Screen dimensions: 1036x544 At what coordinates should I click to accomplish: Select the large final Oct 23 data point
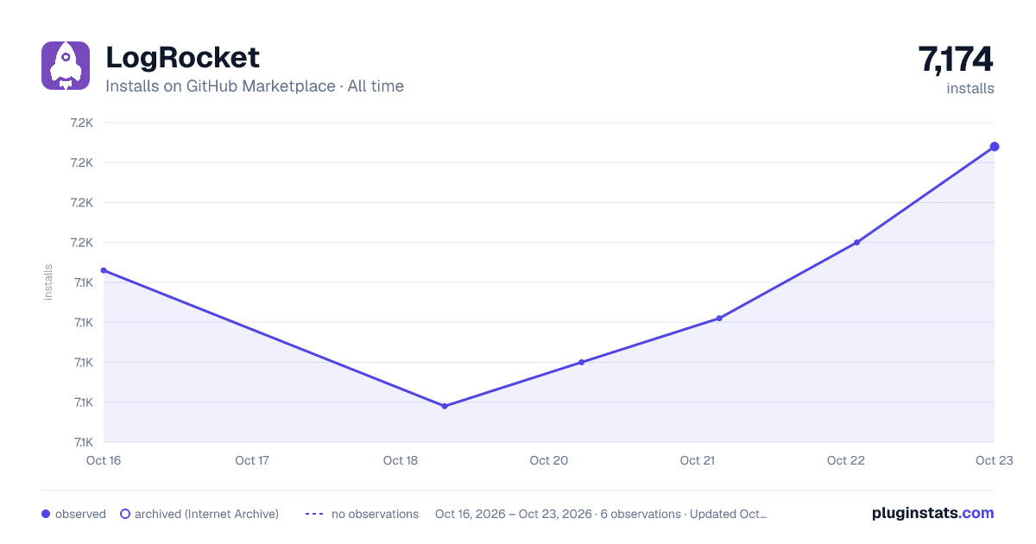(995, 147)
